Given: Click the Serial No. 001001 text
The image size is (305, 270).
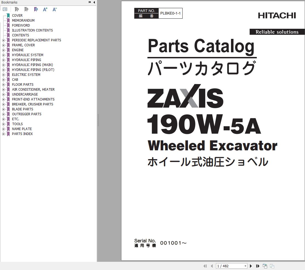Looking at the screenshot, I should 161,243.
